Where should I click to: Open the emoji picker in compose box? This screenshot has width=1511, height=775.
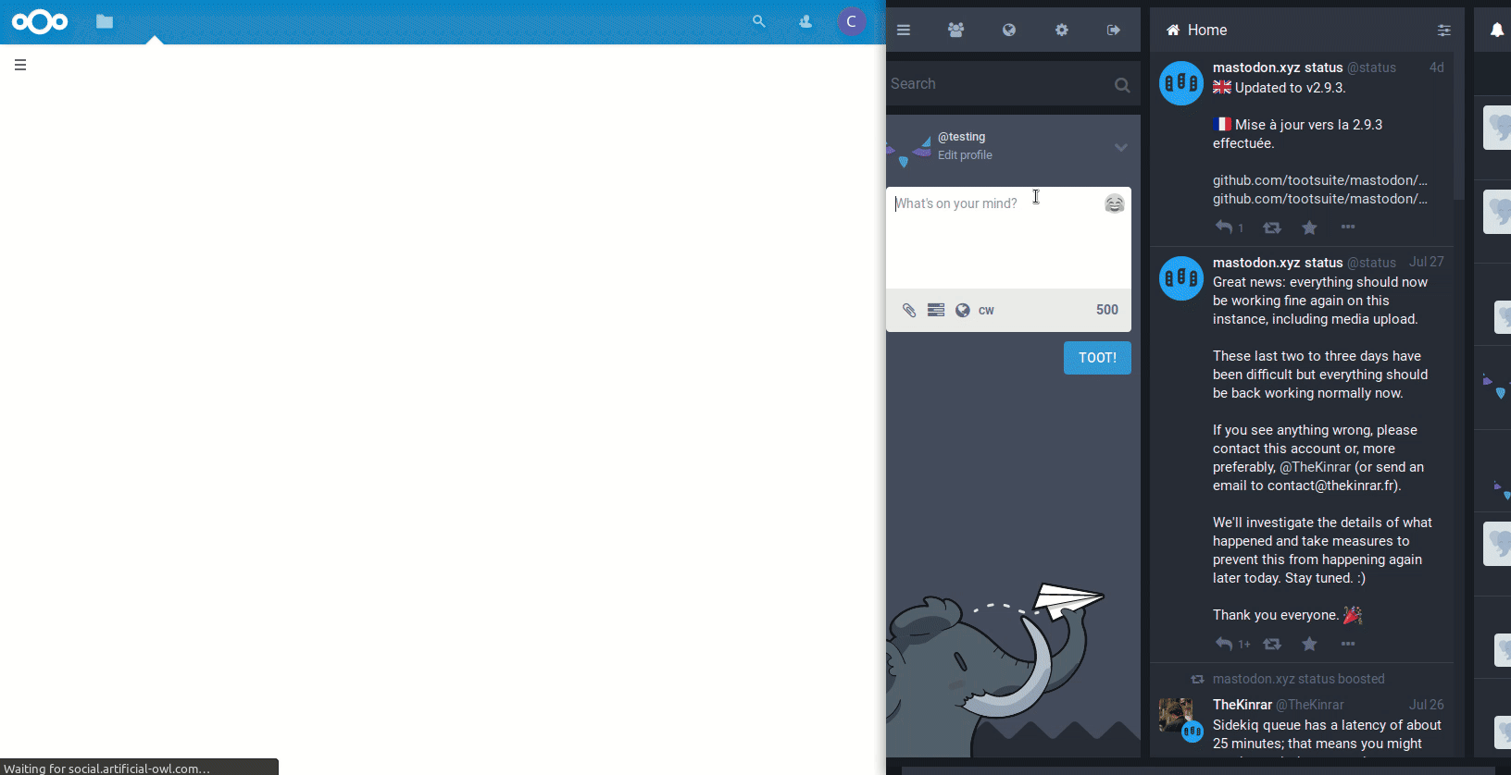tap(1114, 203)
